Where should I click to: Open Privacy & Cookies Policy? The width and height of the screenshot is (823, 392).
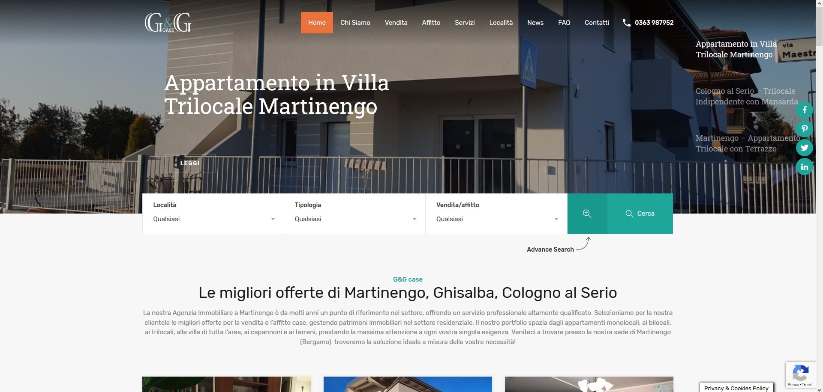[x=736, y=388]
